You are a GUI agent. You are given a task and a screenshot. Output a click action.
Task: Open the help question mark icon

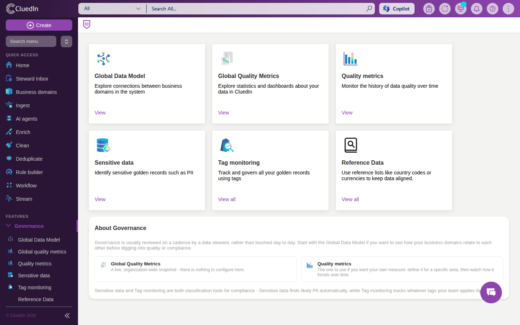tap(493, 9)
